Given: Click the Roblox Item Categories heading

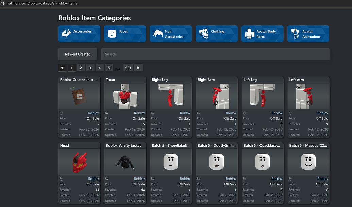Looking at the screenshot, I should coord(95,18).
